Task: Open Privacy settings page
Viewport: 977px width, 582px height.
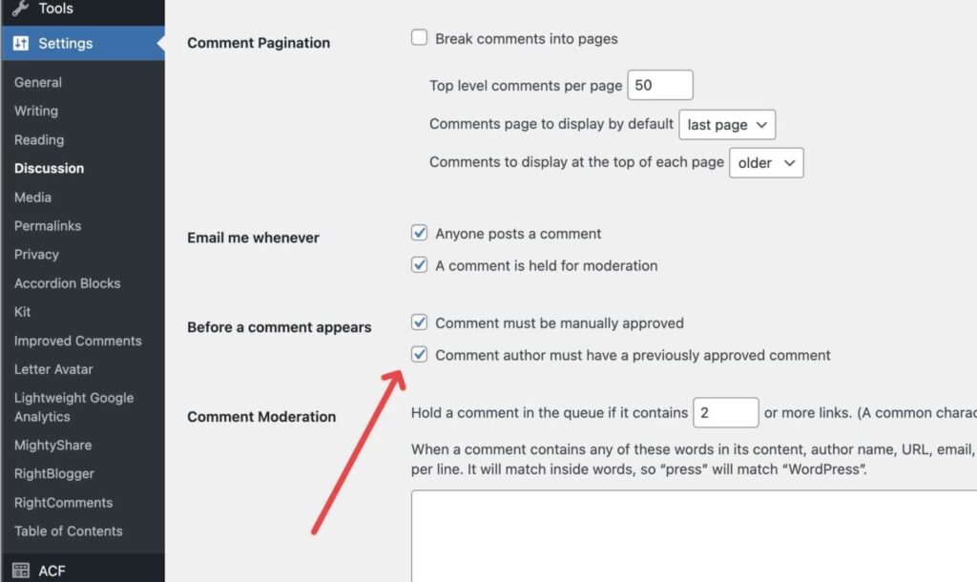Action: tap(36, 255)
